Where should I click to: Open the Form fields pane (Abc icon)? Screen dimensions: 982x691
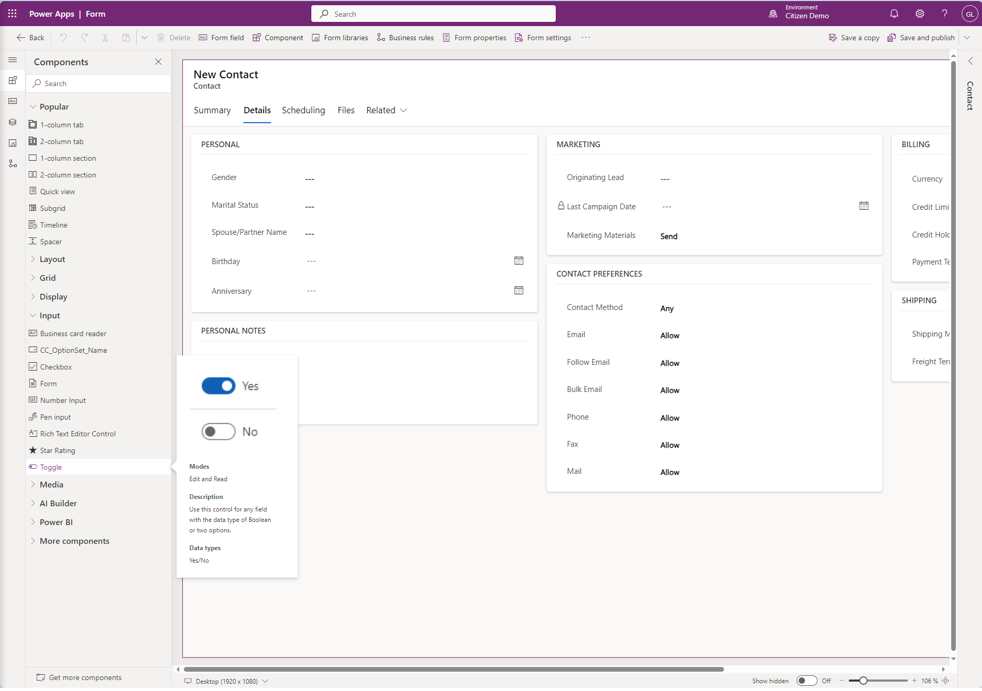pyautogui.click(x=13, y=101)
